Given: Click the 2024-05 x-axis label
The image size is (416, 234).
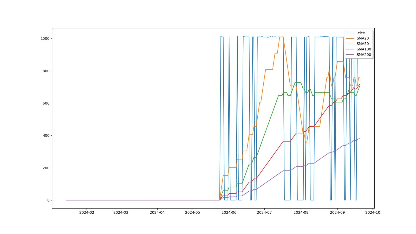Looking at the screenshot, I should pos(193,212).
